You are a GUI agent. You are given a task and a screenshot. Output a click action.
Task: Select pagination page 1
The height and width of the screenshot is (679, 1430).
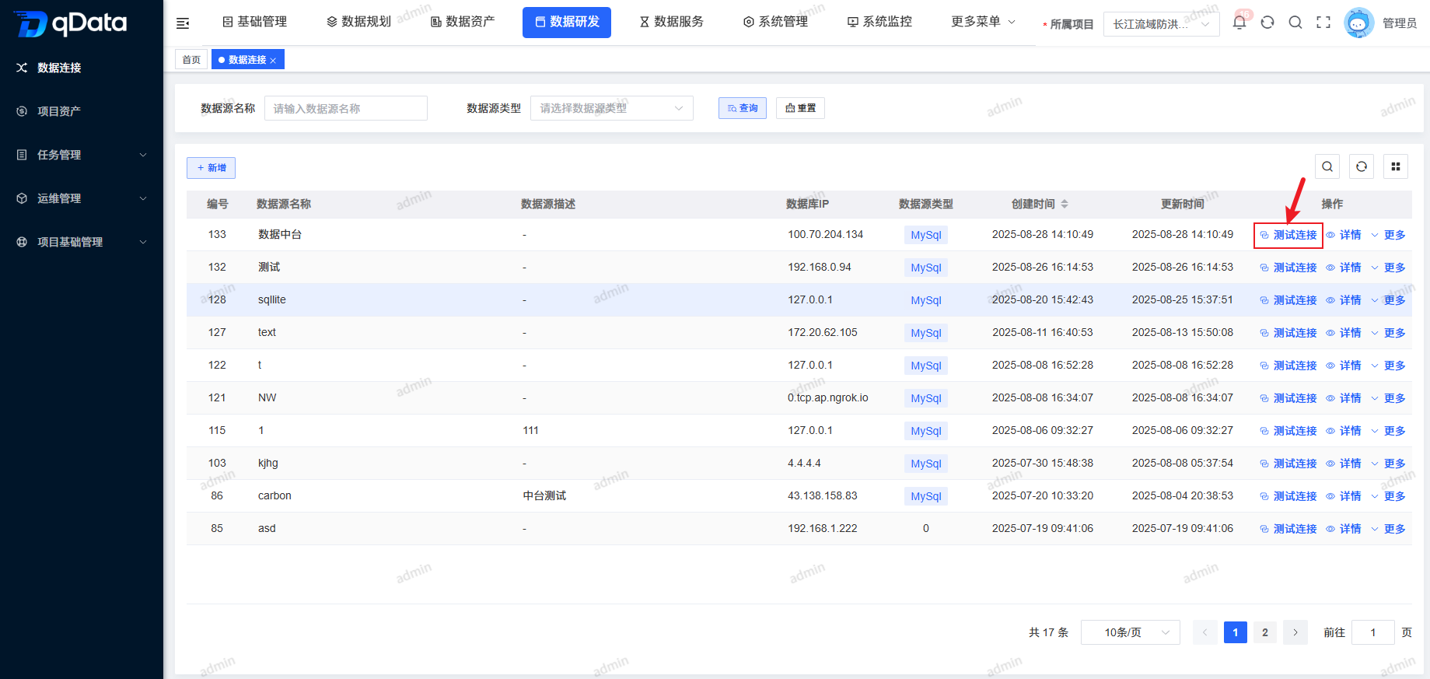(1236, 632)
